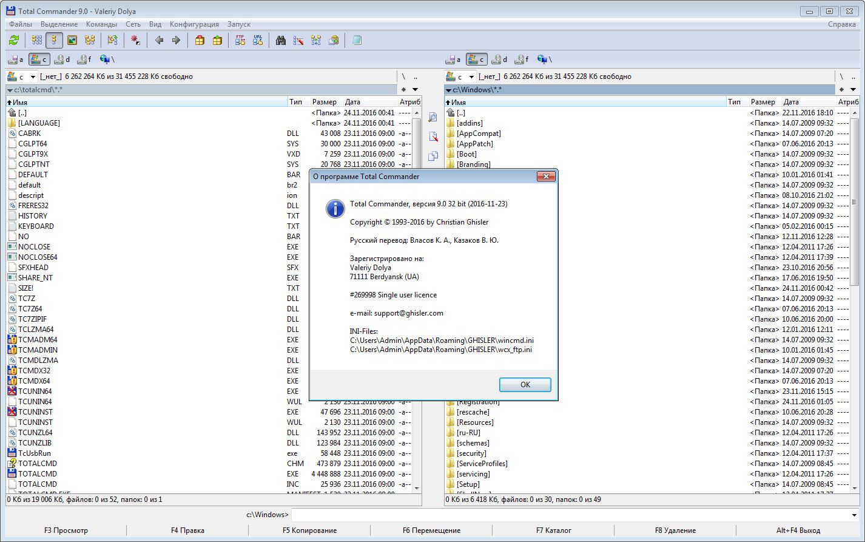The image size is (865, 542).
Task: Show directory tree view toolbar icon
Action: [90, 40]
